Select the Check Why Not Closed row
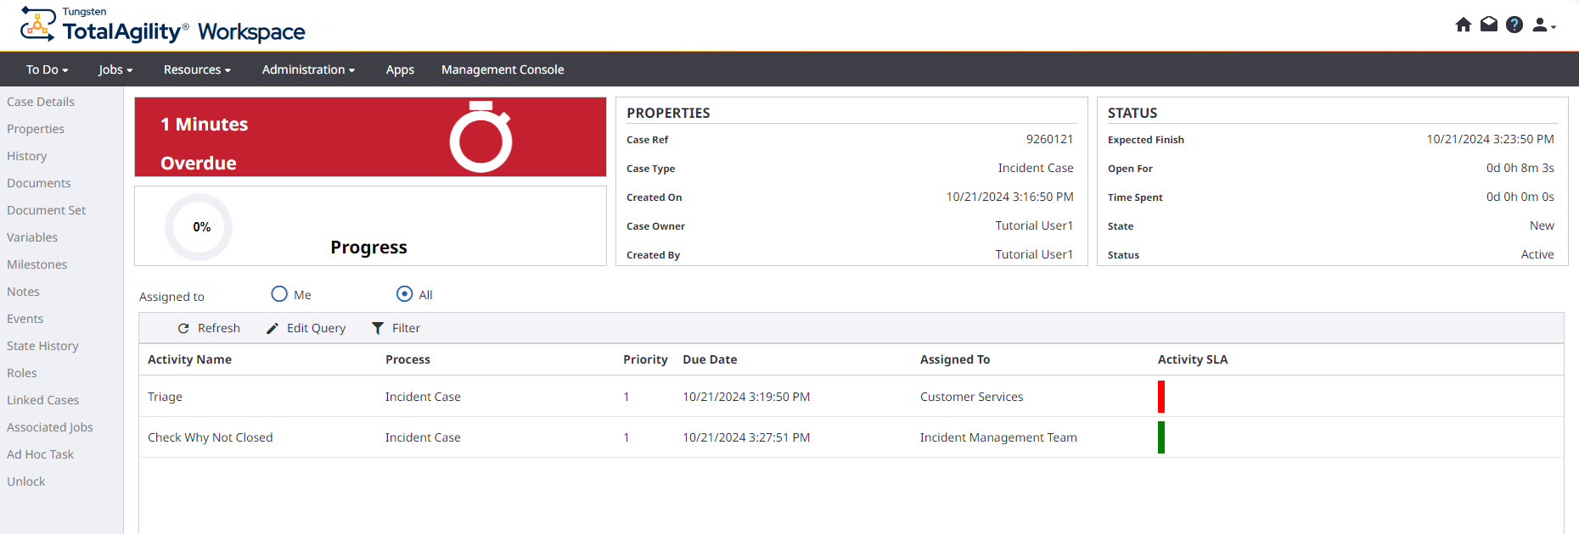 pos(210,437)
